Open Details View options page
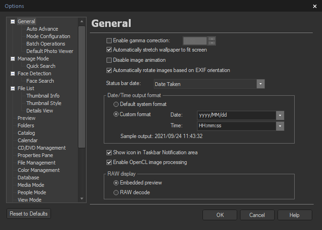The height and width of the screenshot is (230, 322). pyautogui.click(x=40, y=111)
